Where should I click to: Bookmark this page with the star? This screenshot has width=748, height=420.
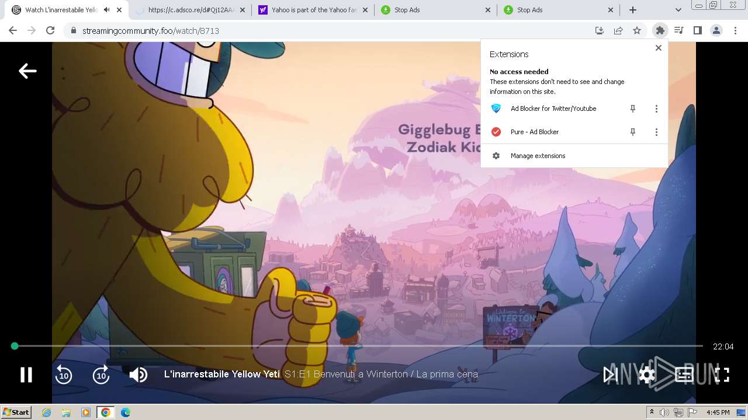click(x=637, y=30)
